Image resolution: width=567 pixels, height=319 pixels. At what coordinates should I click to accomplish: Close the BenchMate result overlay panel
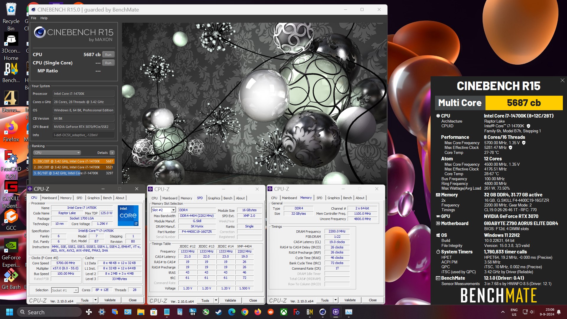562,80
